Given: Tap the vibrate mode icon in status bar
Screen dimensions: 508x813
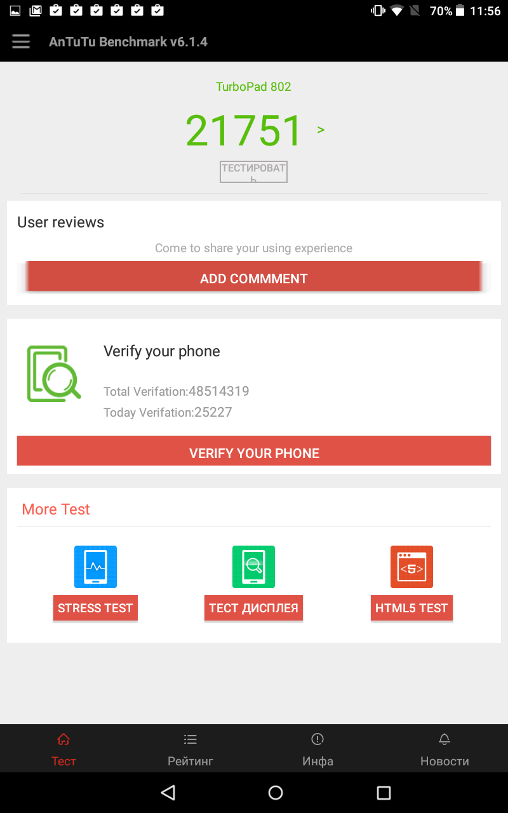Looking at the screenshot, I should (x=378, y=11).
